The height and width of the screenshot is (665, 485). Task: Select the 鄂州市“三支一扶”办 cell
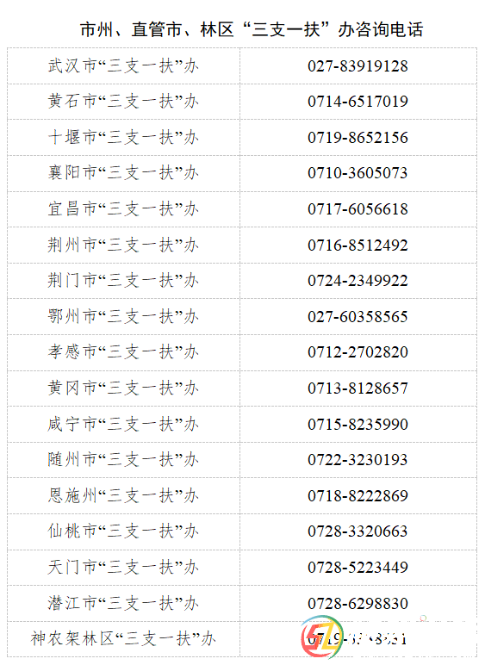pyautogui.click(x=123, y=316)
